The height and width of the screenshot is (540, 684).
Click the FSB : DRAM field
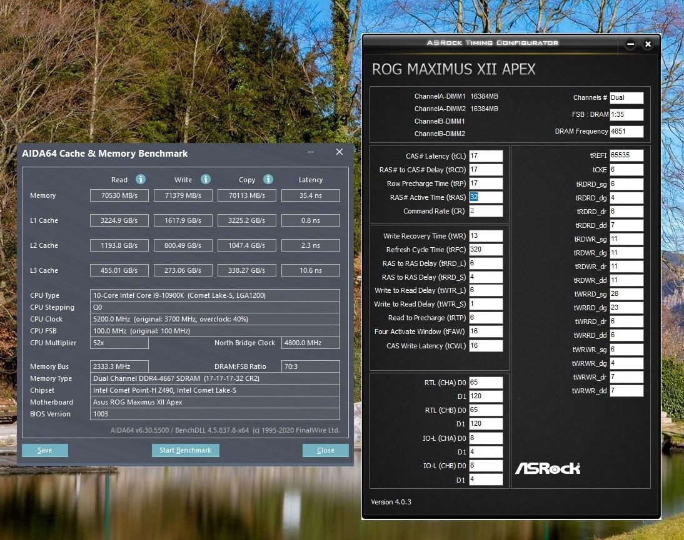tap(626, 114)
